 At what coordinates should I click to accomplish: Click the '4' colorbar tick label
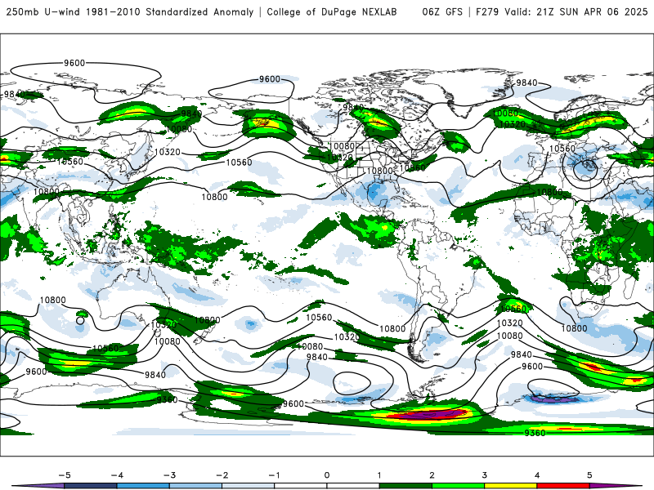coord(537,475)
